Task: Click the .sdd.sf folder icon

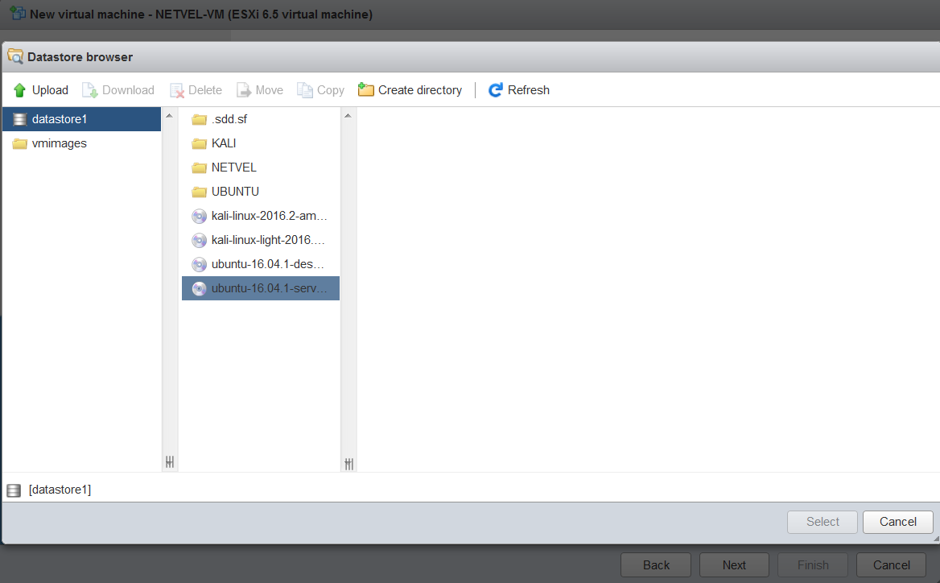Action: click(x=199, y=120)
